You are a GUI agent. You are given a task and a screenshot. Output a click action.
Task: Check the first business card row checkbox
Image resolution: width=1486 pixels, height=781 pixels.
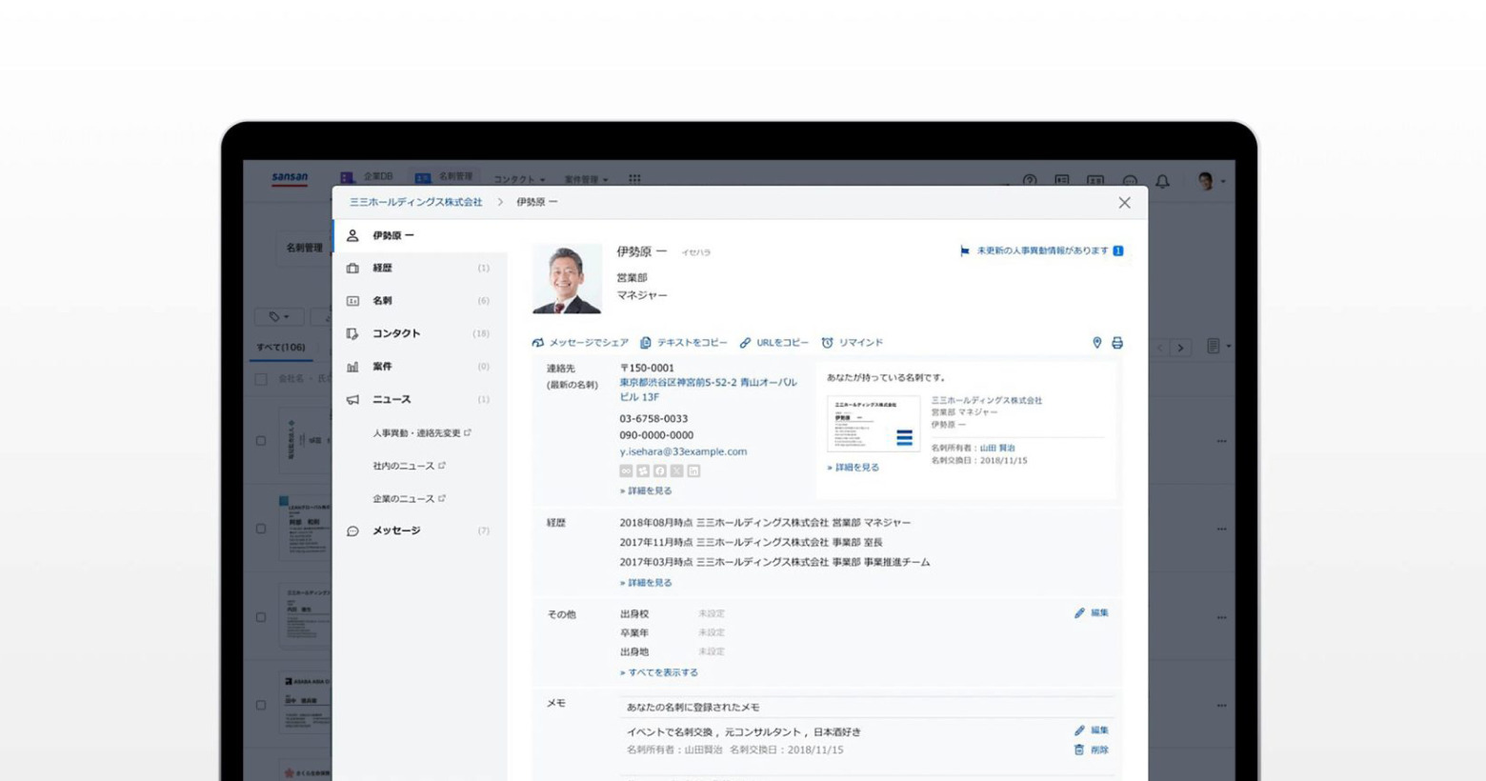pos(261,441)
